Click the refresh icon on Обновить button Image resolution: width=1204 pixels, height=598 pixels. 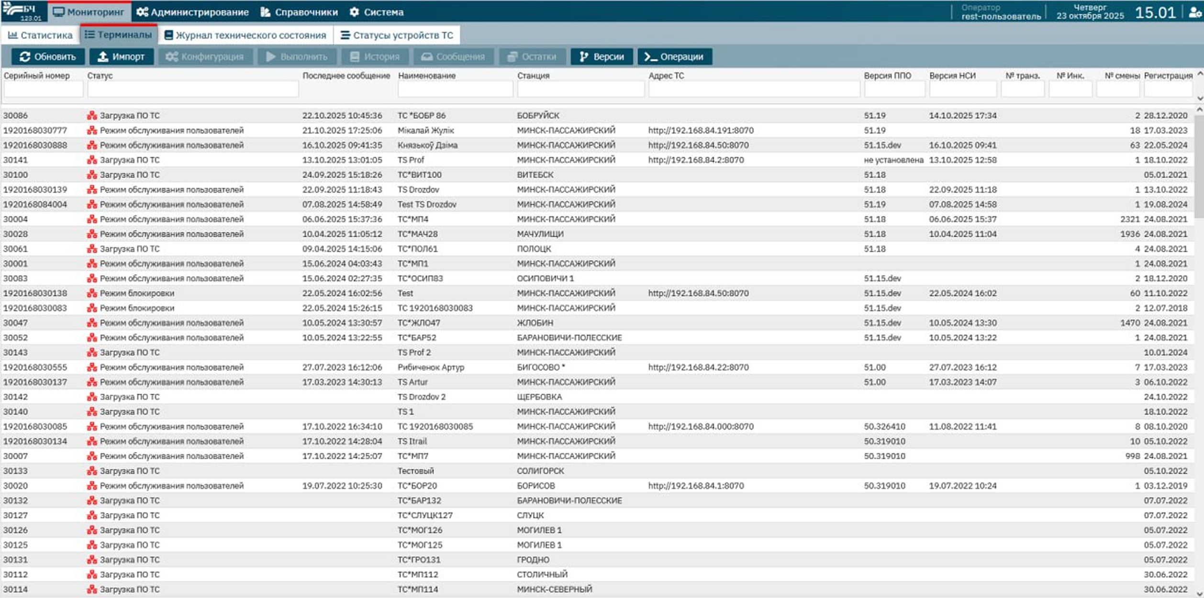pyautogui.click(x=25, y=57)
